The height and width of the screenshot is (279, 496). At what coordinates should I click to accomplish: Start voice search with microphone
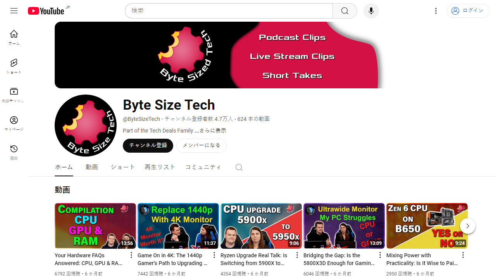(x=371, y=11)
